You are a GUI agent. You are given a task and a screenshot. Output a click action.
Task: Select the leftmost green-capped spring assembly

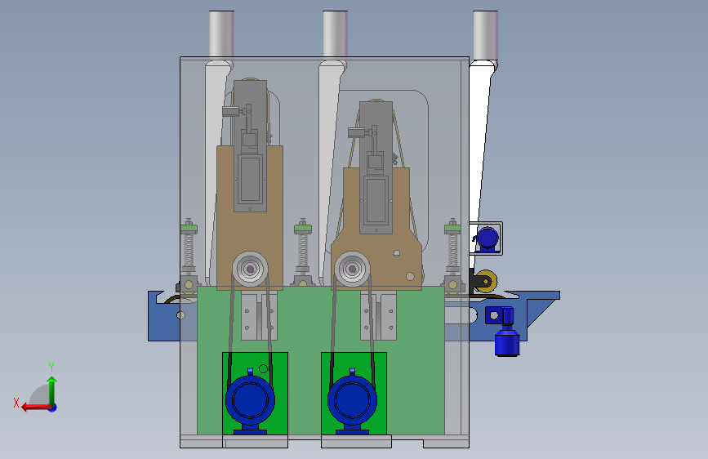pyautogui.click(x=189, y=256)
